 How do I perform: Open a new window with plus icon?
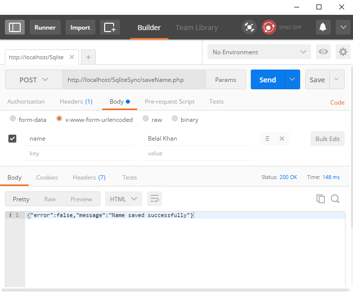click(110, 27)
